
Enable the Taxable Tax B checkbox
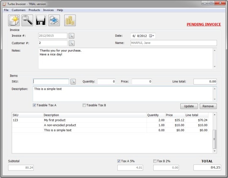pos(84,105)
